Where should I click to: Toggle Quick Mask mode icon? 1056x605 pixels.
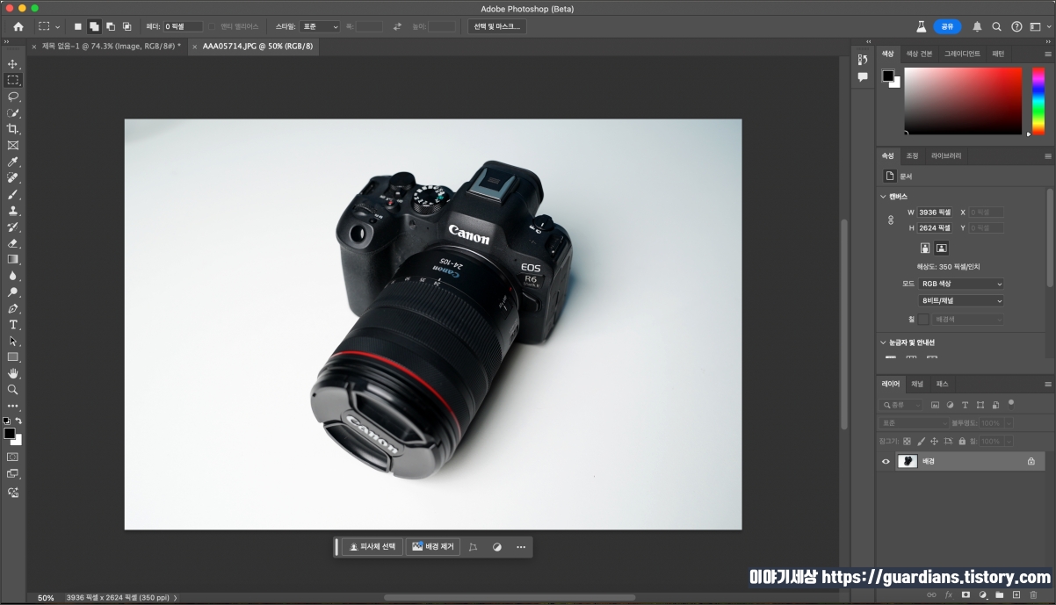tap(13, 457)
